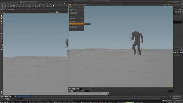This screenshot has width=183, height=103.
Task: Select the Tube shelf tool
Action: pyautogui.click(x=8, y=6)
